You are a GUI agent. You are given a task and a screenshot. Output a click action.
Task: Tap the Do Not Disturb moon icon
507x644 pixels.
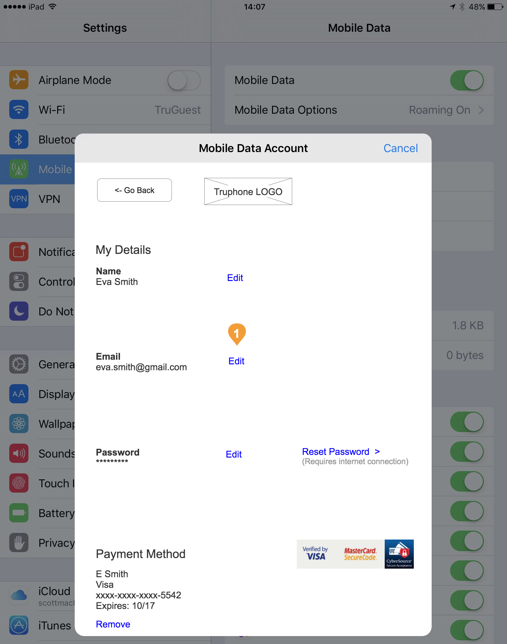click(19, 311)
